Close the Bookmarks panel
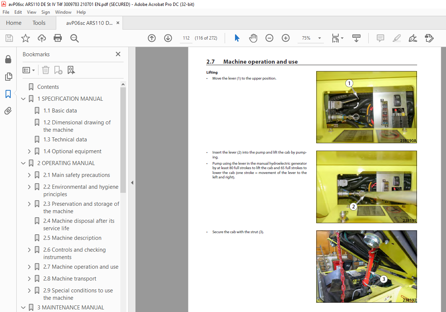Viewport: 446px width, 312px height. 118,54
